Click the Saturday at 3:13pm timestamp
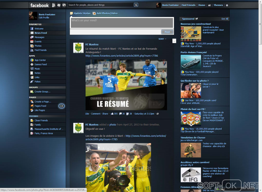 pos(144,114)
